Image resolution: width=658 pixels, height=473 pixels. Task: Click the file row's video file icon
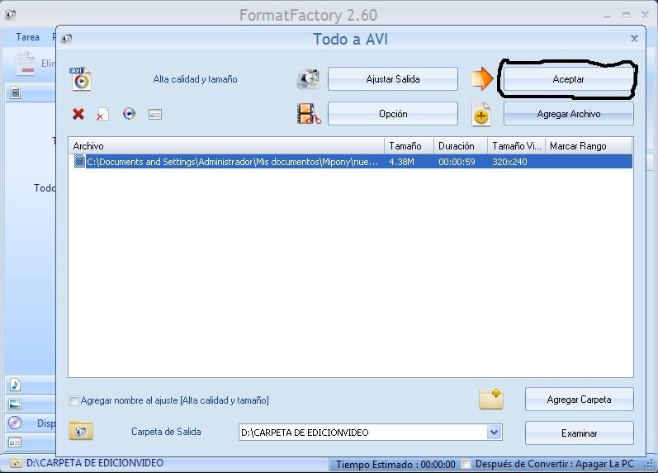[79, 162]
